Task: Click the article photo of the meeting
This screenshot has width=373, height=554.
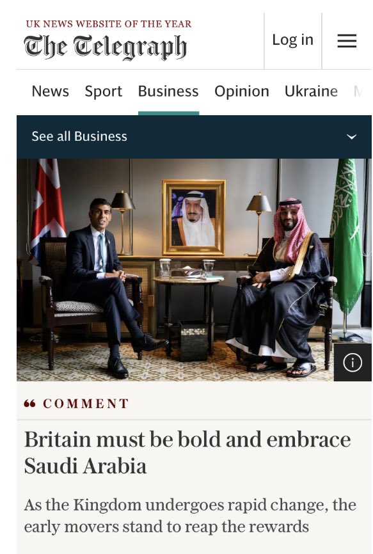Action: click(x=194, y=270)
